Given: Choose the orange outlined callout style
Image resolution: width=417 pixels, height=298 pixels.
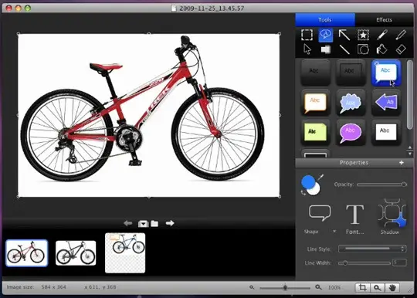Looking at the screenshot, I should tap(315, 103).
